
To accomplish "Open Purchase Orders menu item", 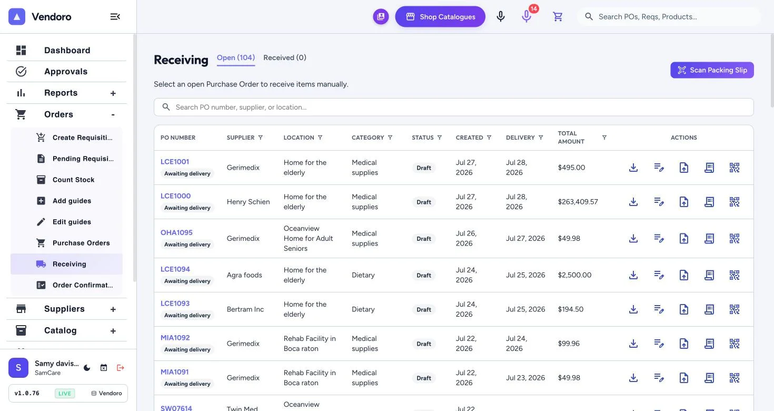I will (x=66, y=243).
